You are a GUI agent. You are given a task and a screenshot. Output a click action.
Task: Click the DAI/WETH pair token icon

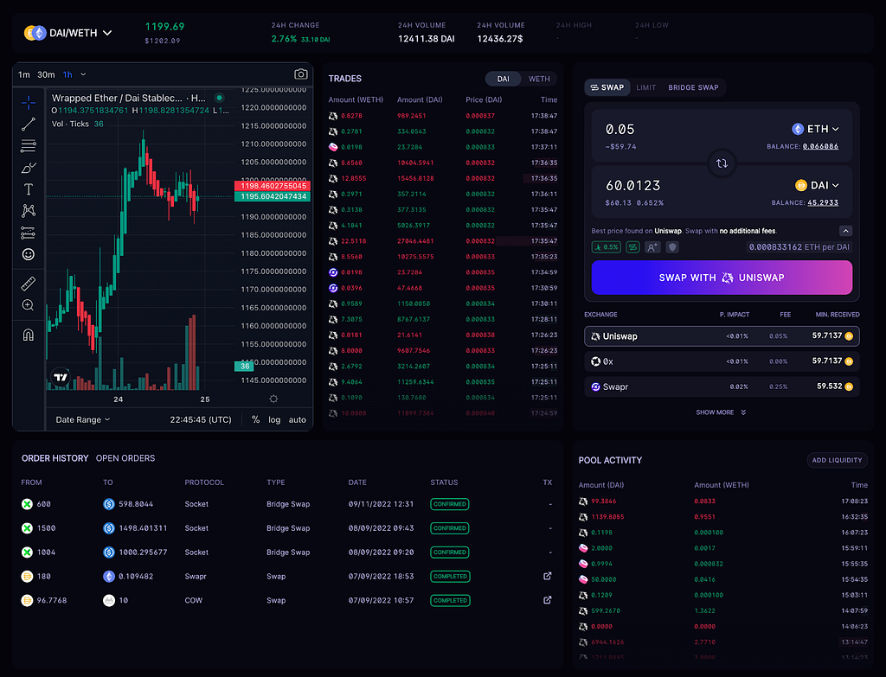pyautogui.click(x=35, y=33)
